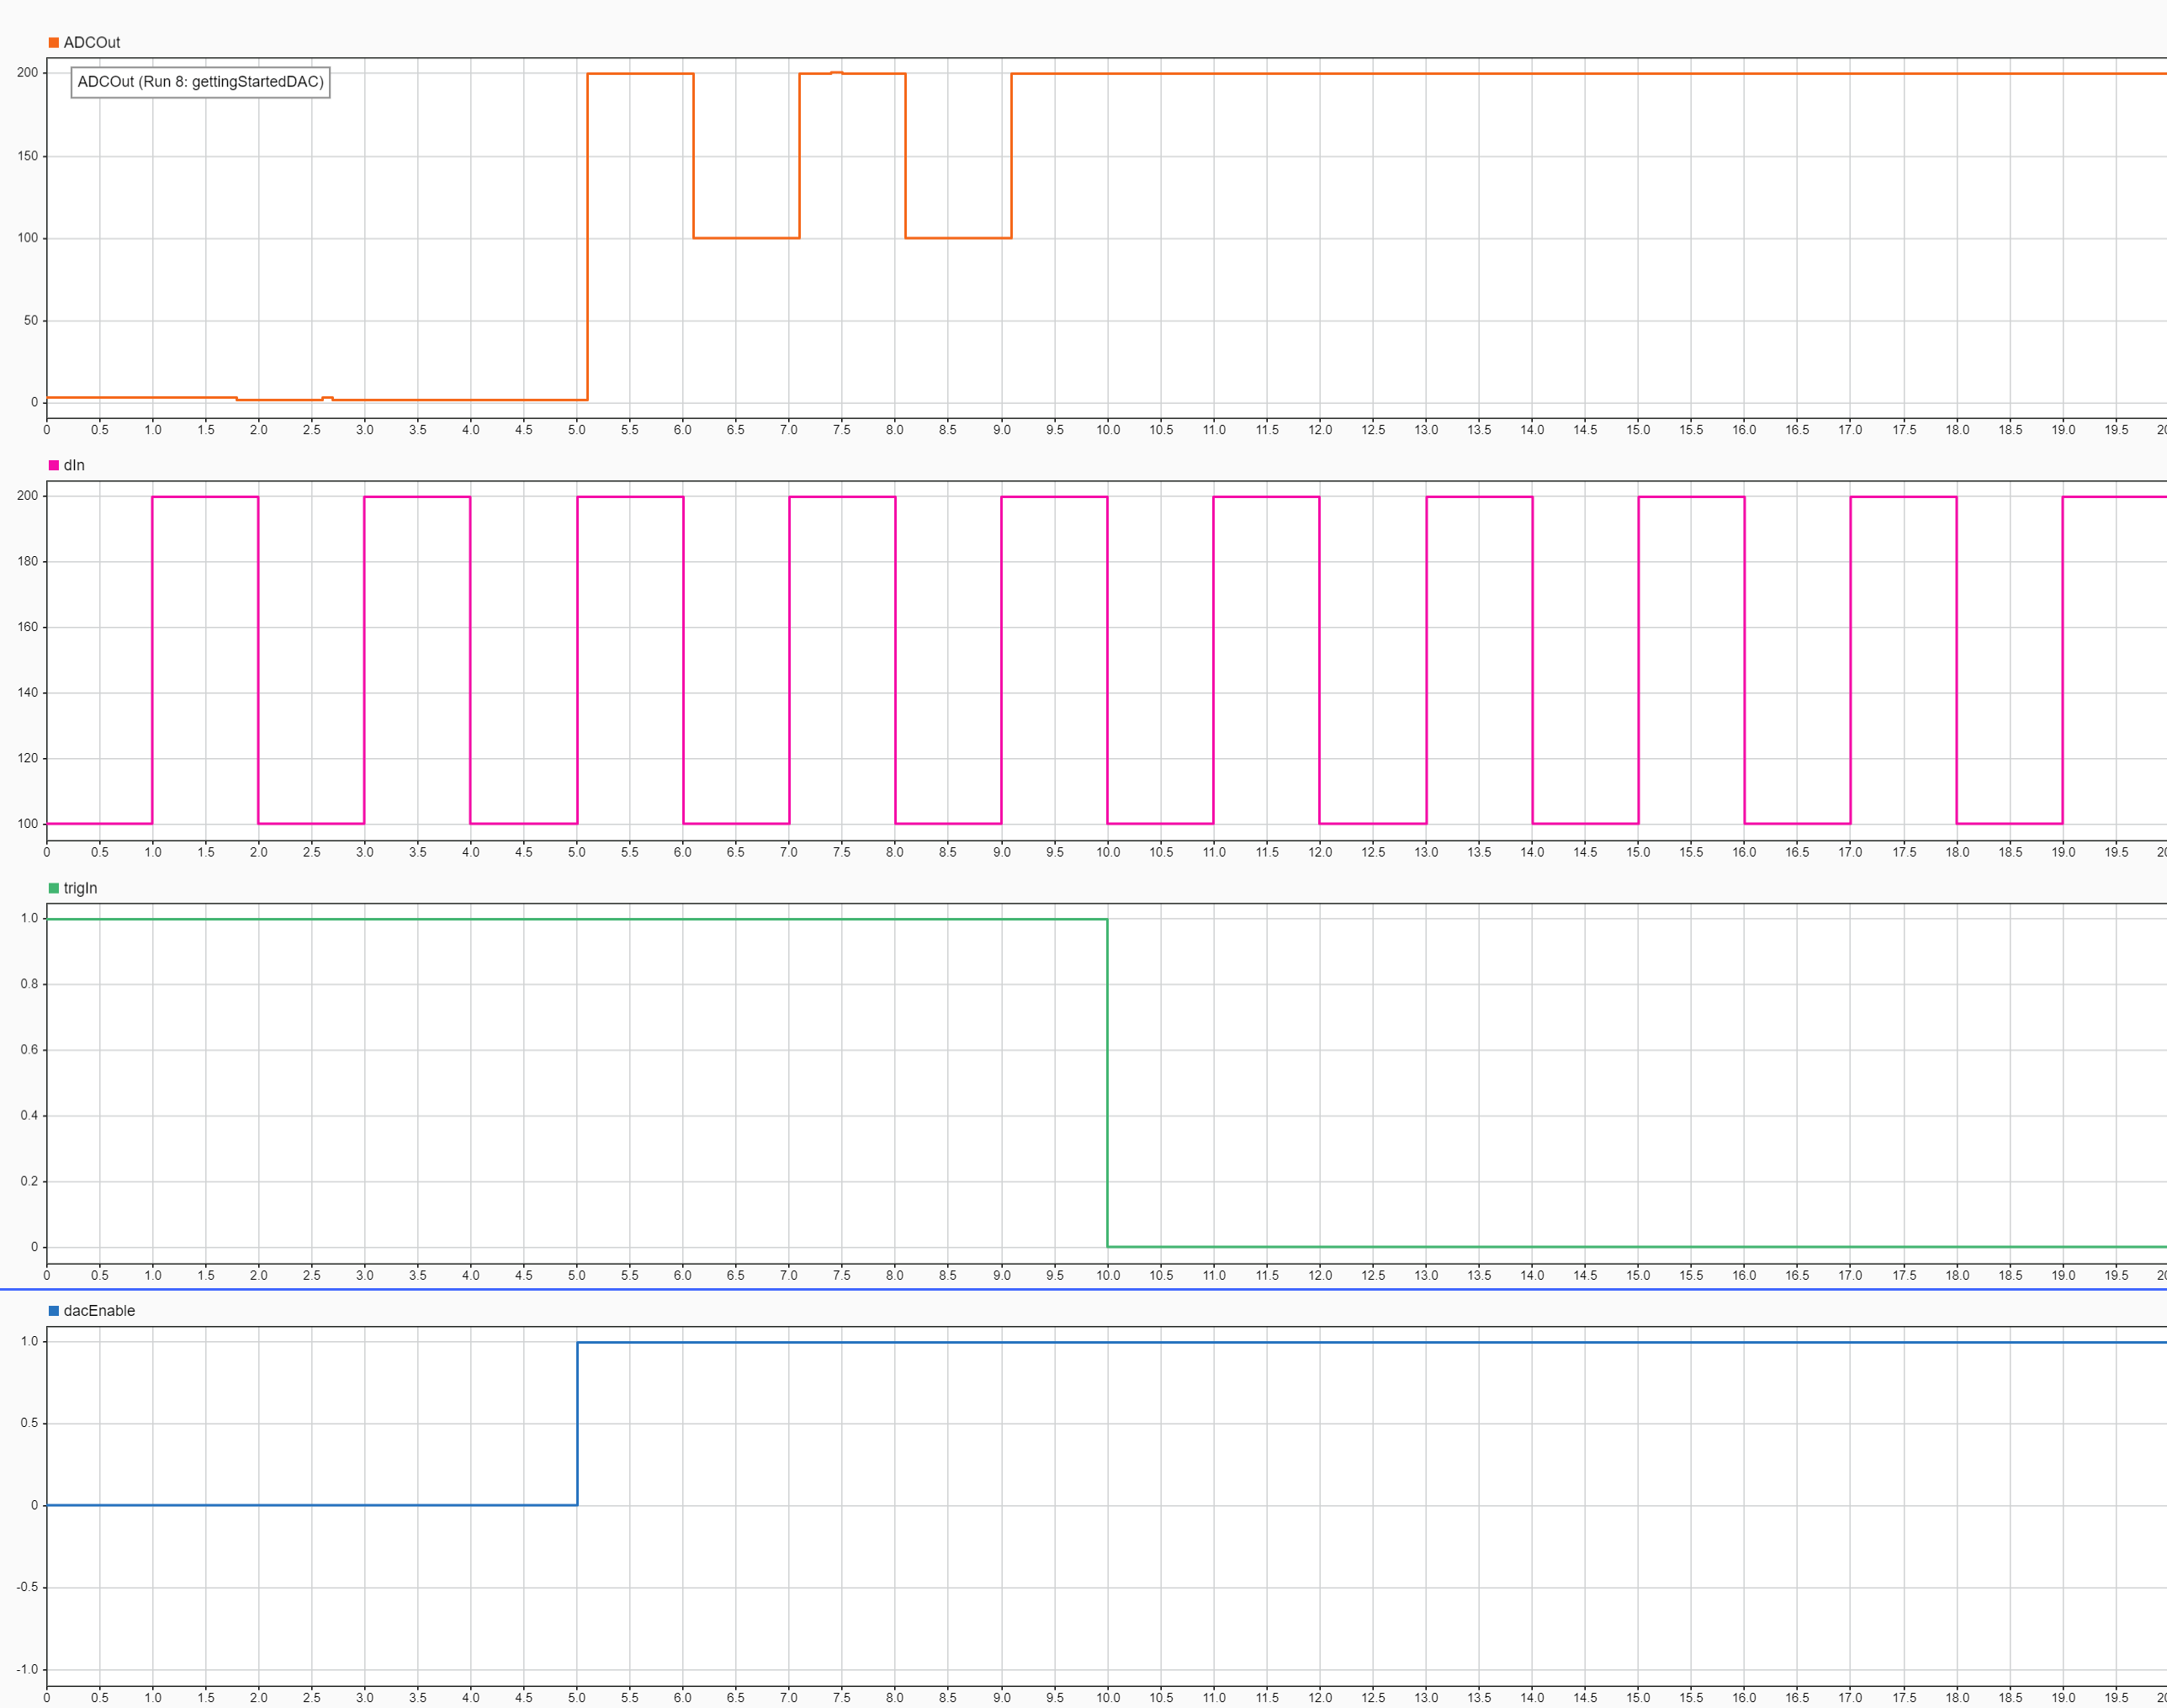
Task: Click the first dIn pulse top at 200
Action: coord(205,497)
